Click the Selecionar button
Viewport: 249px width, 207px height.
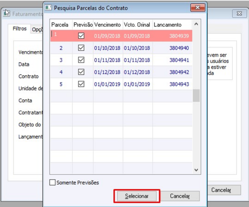(137, 196)
